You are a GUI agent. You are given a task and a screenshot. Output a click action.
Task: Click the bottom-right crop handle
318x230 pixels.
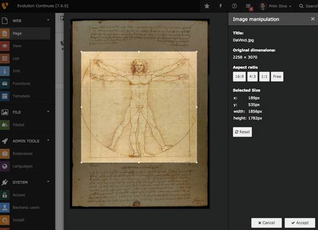coord(197,162)
